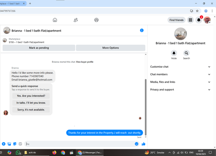Open WhatsApp from the taskbar
Screen dimensions: 216x156
(18, 153)
